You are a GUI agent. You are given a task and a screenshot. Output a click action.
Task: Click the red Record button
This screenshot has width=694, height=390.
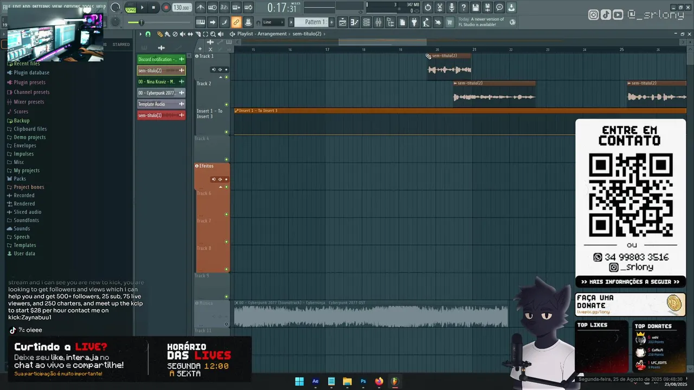(x=166, y=8)
